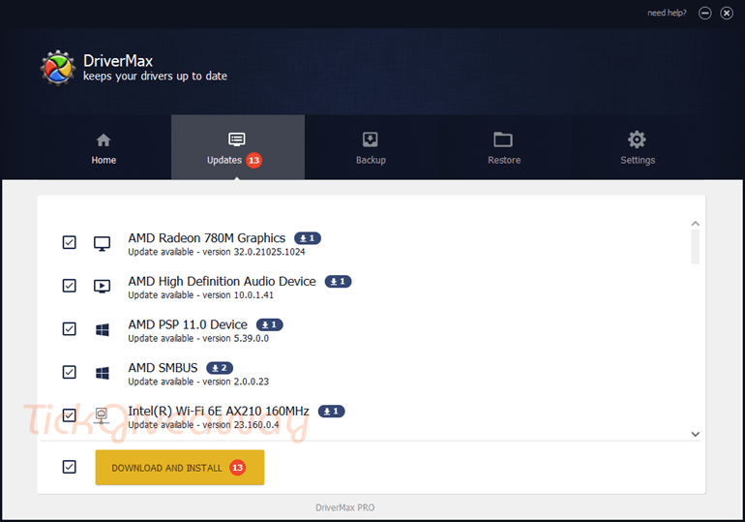Click the DriverMax PRO footer label

click(345, 507)
